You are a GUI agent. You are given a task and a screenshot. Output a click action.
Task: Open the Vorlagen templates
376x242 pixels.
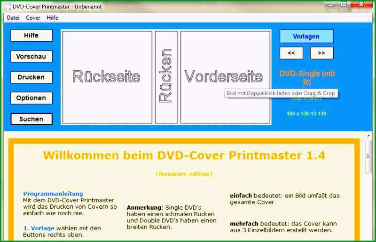tap(306, 37)
